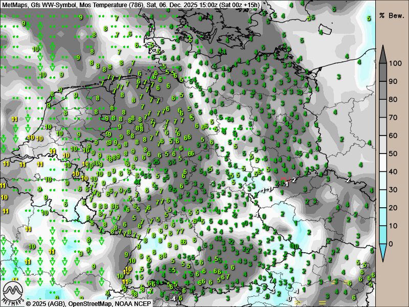Pick the 100 value on the cloud legend
409x307 pixels.
click(394, 64)
